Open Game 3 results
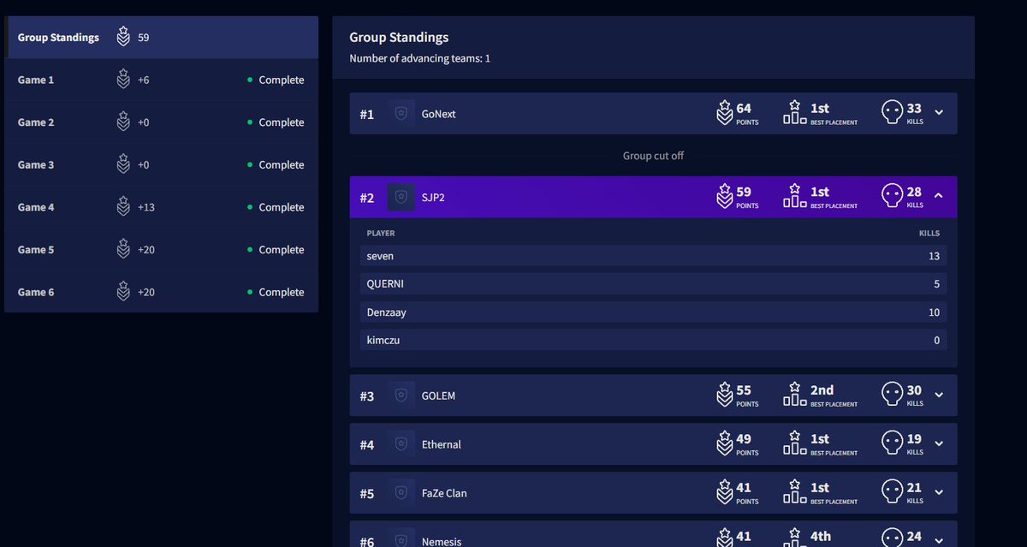Image resolution: width=1027 pixels, height=547 pixels. coord(162,164)
